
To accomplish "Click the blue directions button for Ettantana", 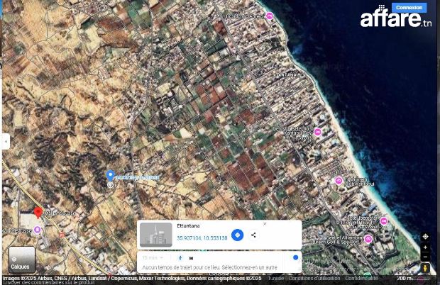I will [x=238, y=235].
